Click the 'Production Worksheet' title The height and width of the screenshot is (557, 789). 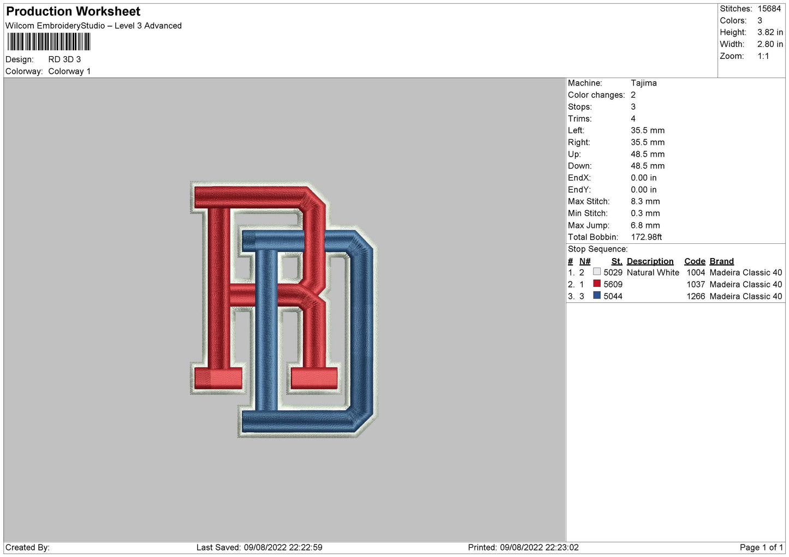(x=73, y=11)
